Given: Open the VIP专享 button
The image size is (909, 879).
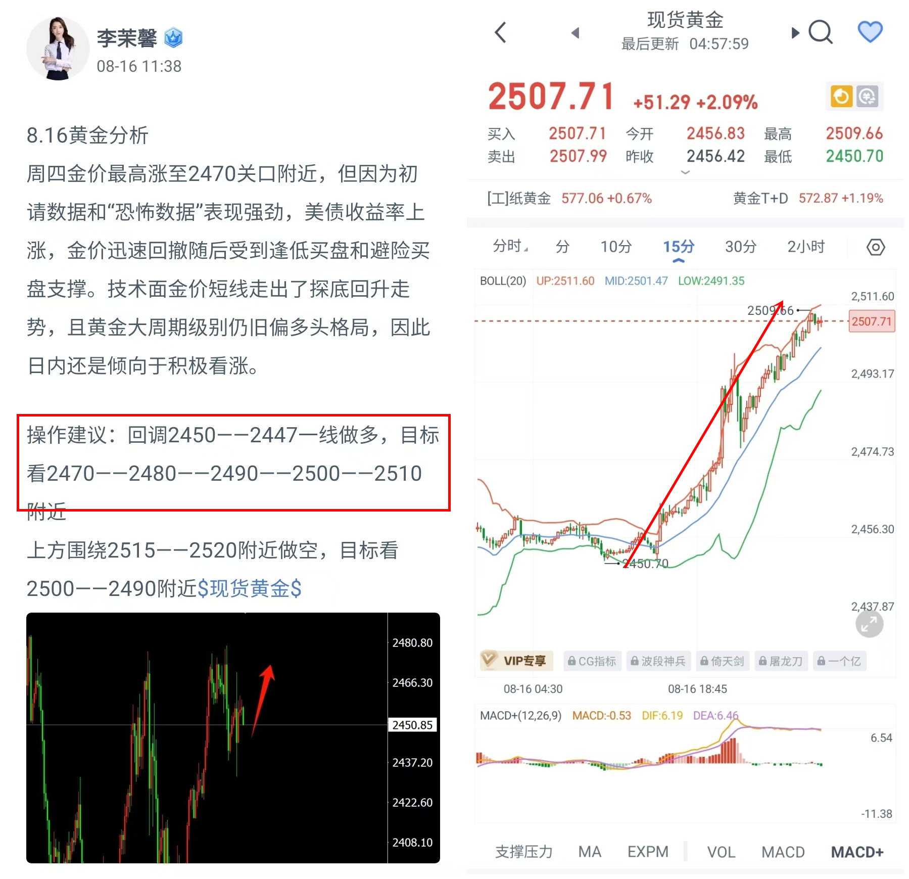Looking at the screenshot, I should (x=516, y=661).
